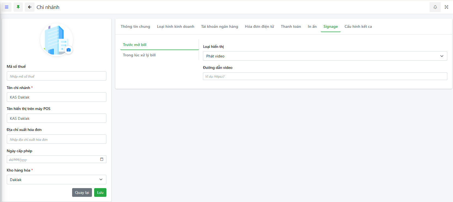The width and height of the screenshot is (453, 202).
Task: Go to Cấu hình kết ca tab
Action: click(x=358, y=26)
